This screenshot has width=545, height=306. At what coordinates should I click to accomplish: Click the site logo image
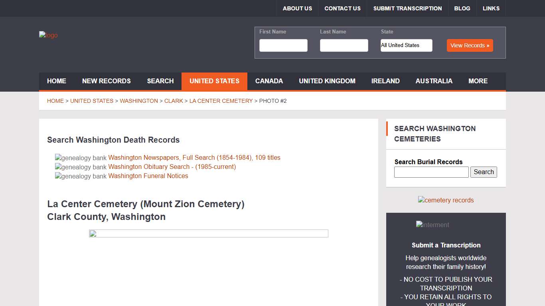point(48,35)
